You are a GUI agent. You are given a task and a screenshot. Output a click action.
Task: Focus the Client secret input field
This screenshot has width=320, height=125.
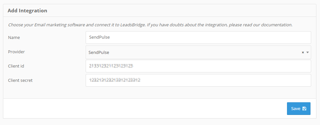coord(198,80)
